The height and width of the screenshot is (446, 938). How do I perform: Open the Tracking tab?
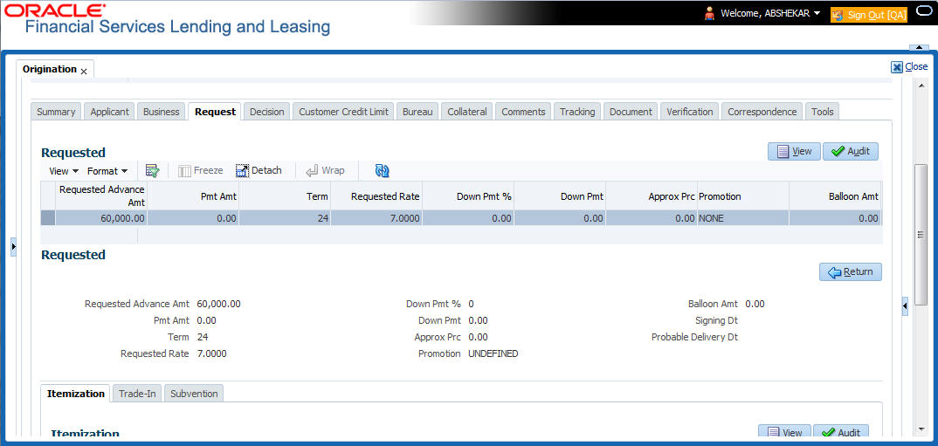click(x=577, y=112)
